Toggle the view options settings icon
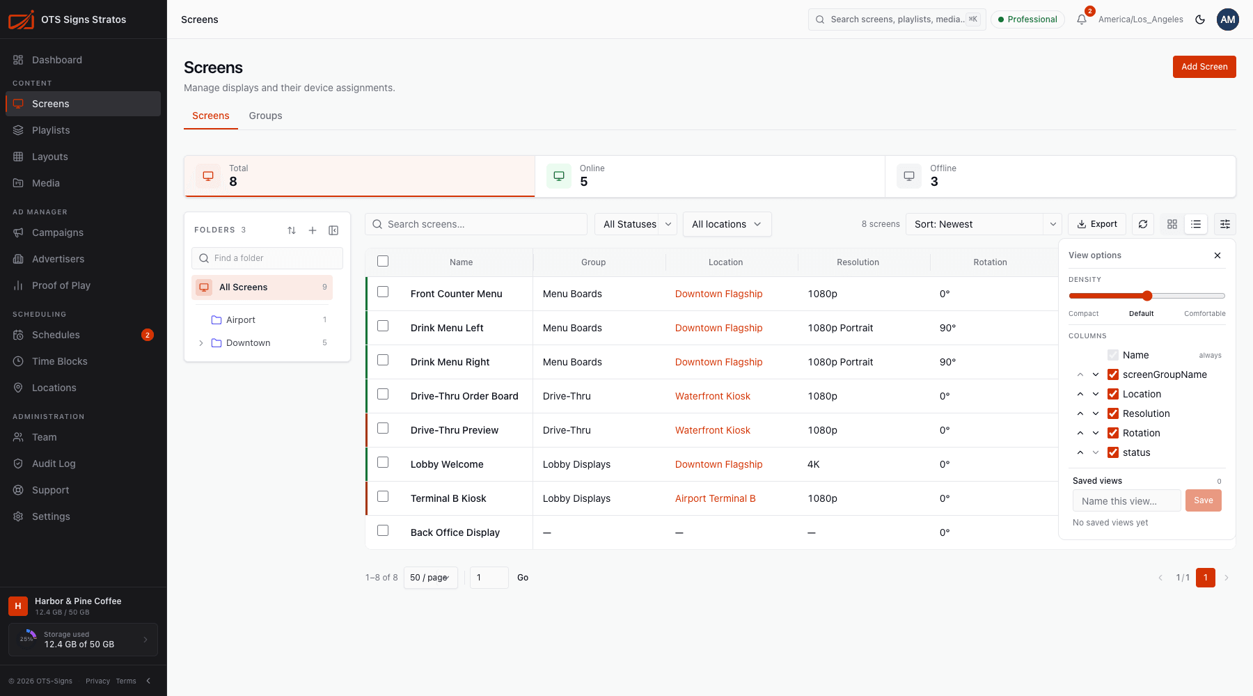Image resolution: width=1253 pixels, height=696 pixels. pos(1225,224)
